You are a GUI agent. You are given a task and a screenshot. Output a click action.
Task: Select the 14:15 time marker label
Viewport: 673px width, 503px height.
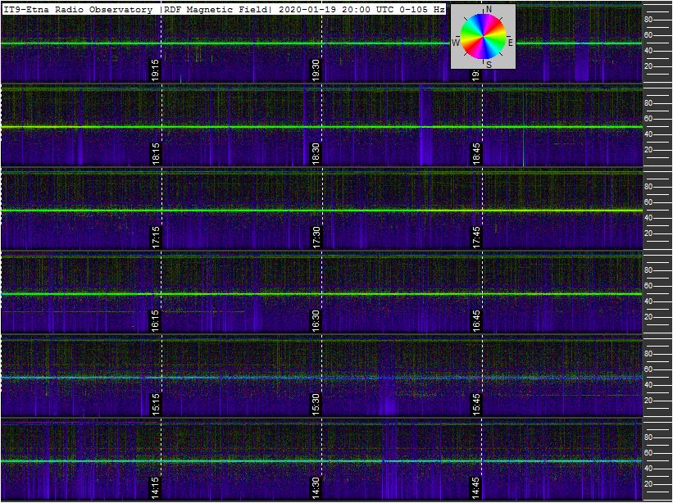pyautogui.click(x=156, y=488)
